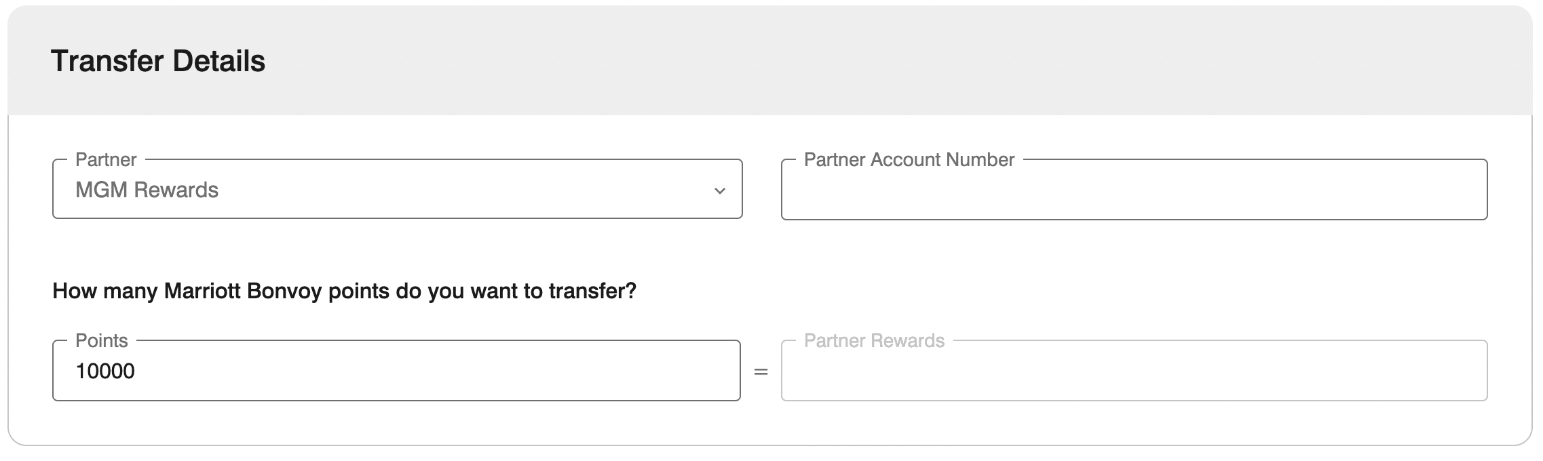Click the 'Partner Account Number' label
1543x461 pixels.
pyautogui.click(x=909, y=160)
